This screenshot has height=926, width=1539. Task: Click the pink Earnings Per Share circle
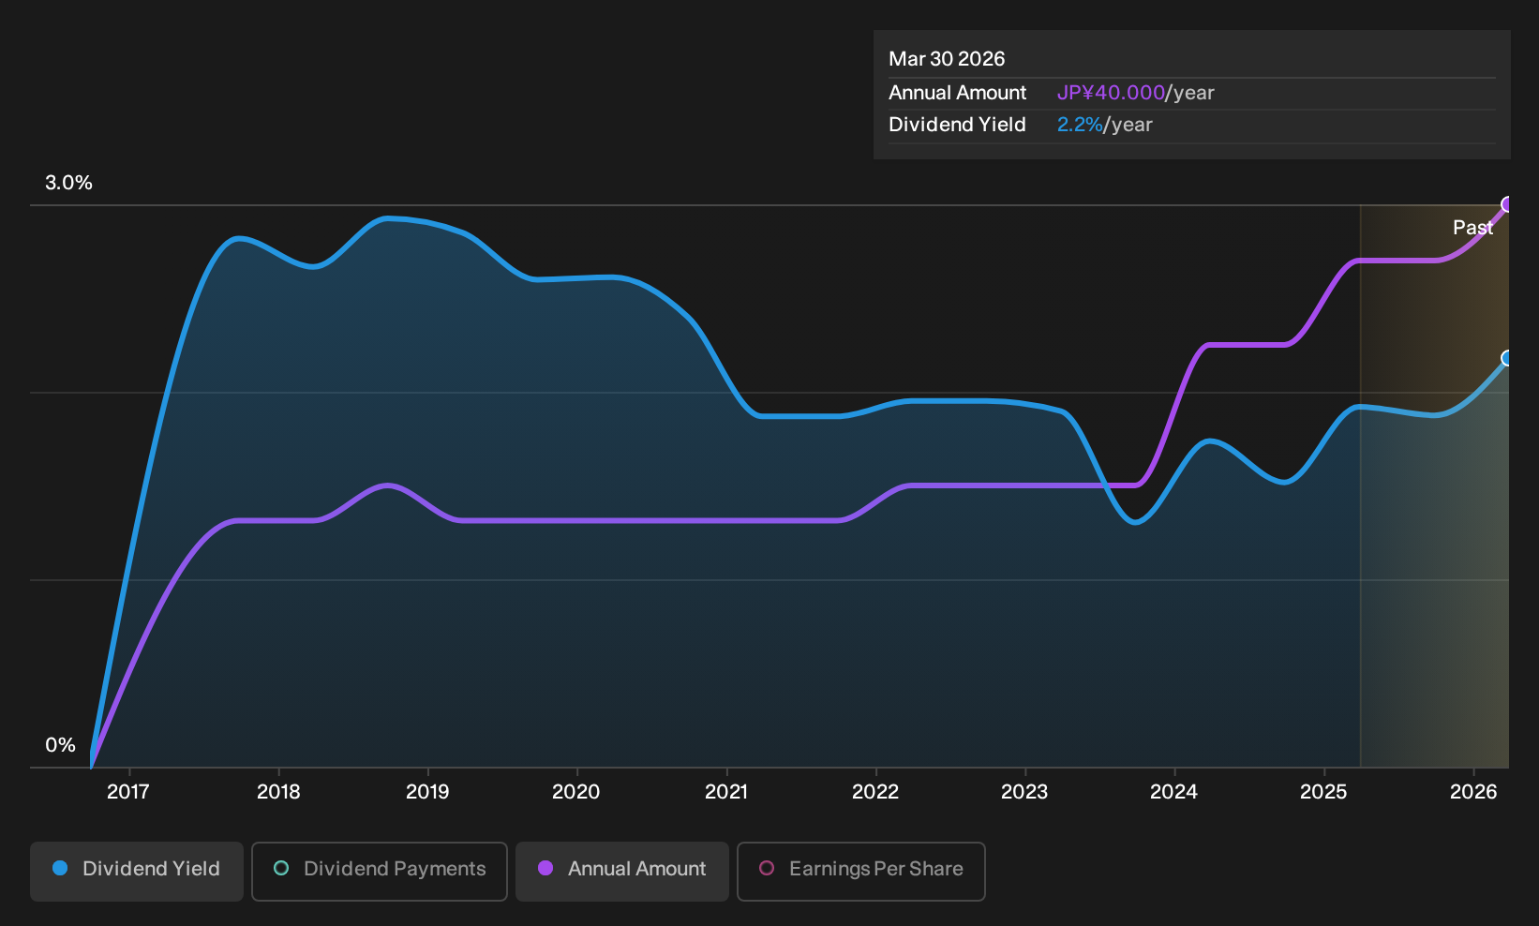click(x=767, y=868)
